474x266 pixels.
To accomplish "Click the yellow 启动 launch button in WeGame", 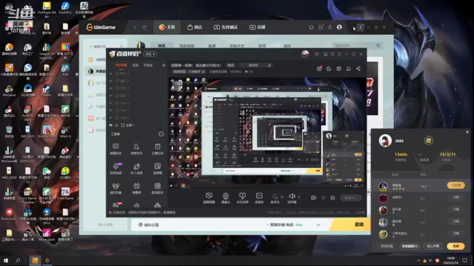I will pos(351,225).
